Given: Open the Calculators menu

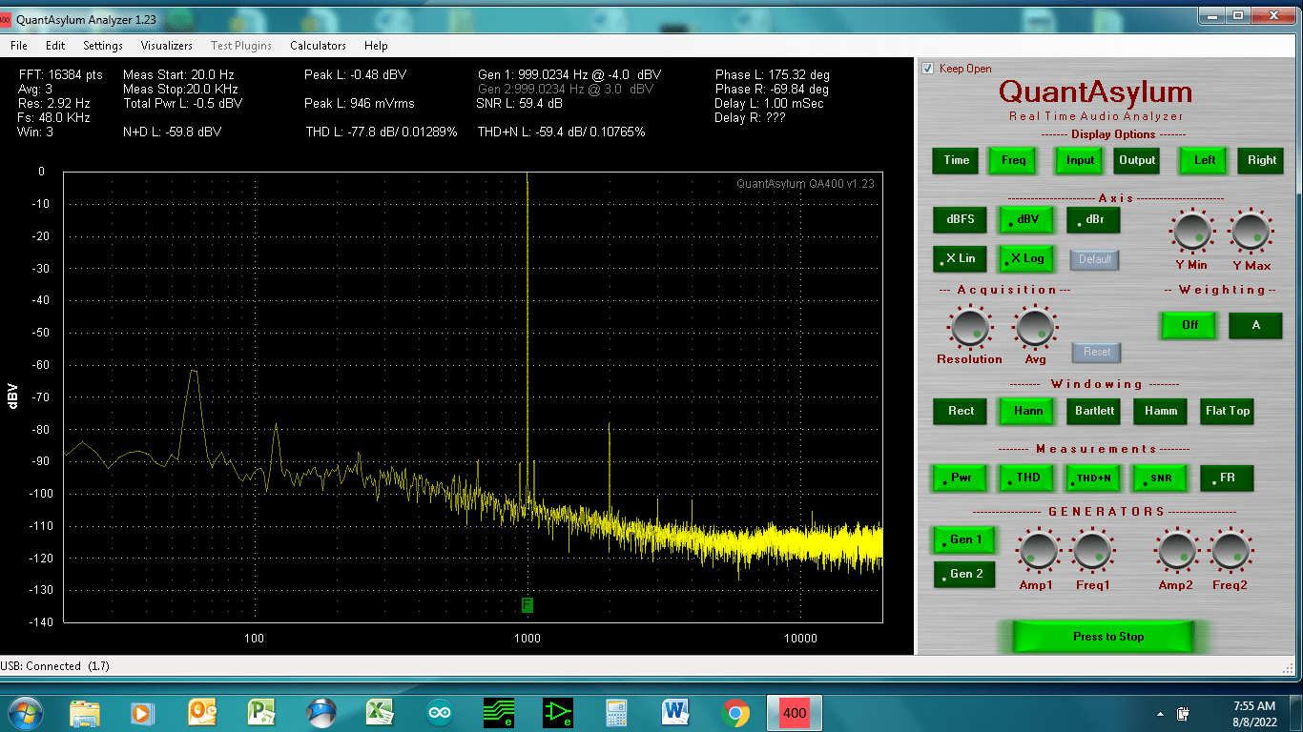Looking at the screenshot, I should pos(318,45).
